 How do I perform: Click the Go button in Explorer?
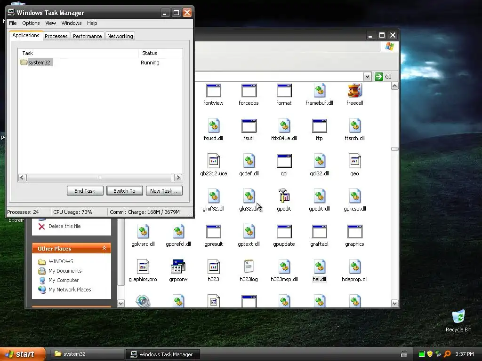383,77
